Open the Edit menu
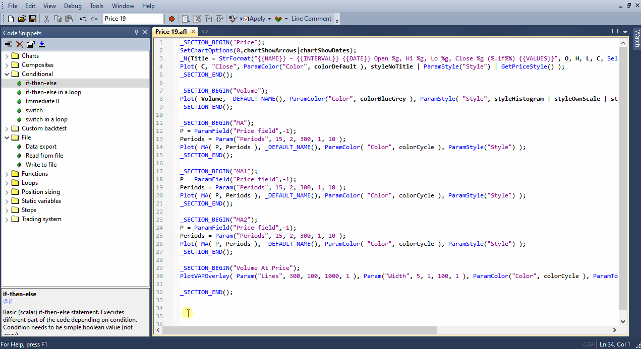The height and width of the screenshot is (349, 641). click(30, 6)
